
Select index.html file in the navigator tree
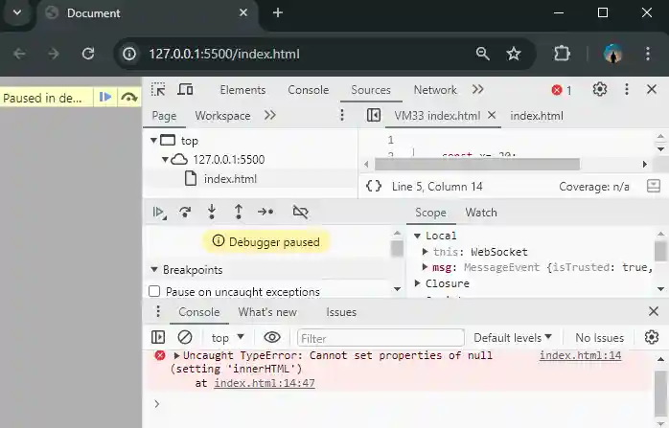click(x=230, y=179)
